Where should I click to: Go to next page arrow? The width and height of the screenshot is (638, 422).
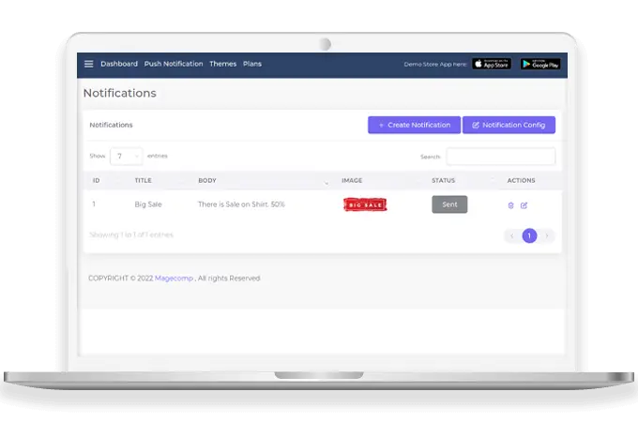tap(547, 236)
